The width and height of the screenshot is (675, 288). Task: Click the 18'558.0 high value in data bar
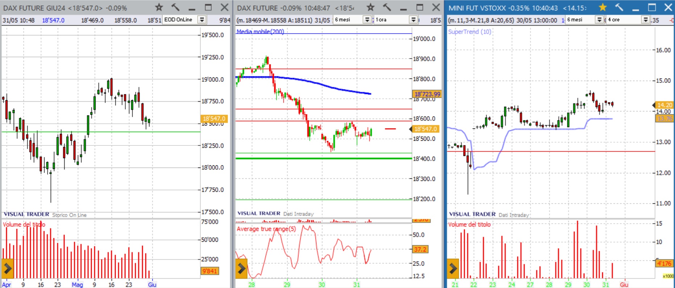point(125,20)
